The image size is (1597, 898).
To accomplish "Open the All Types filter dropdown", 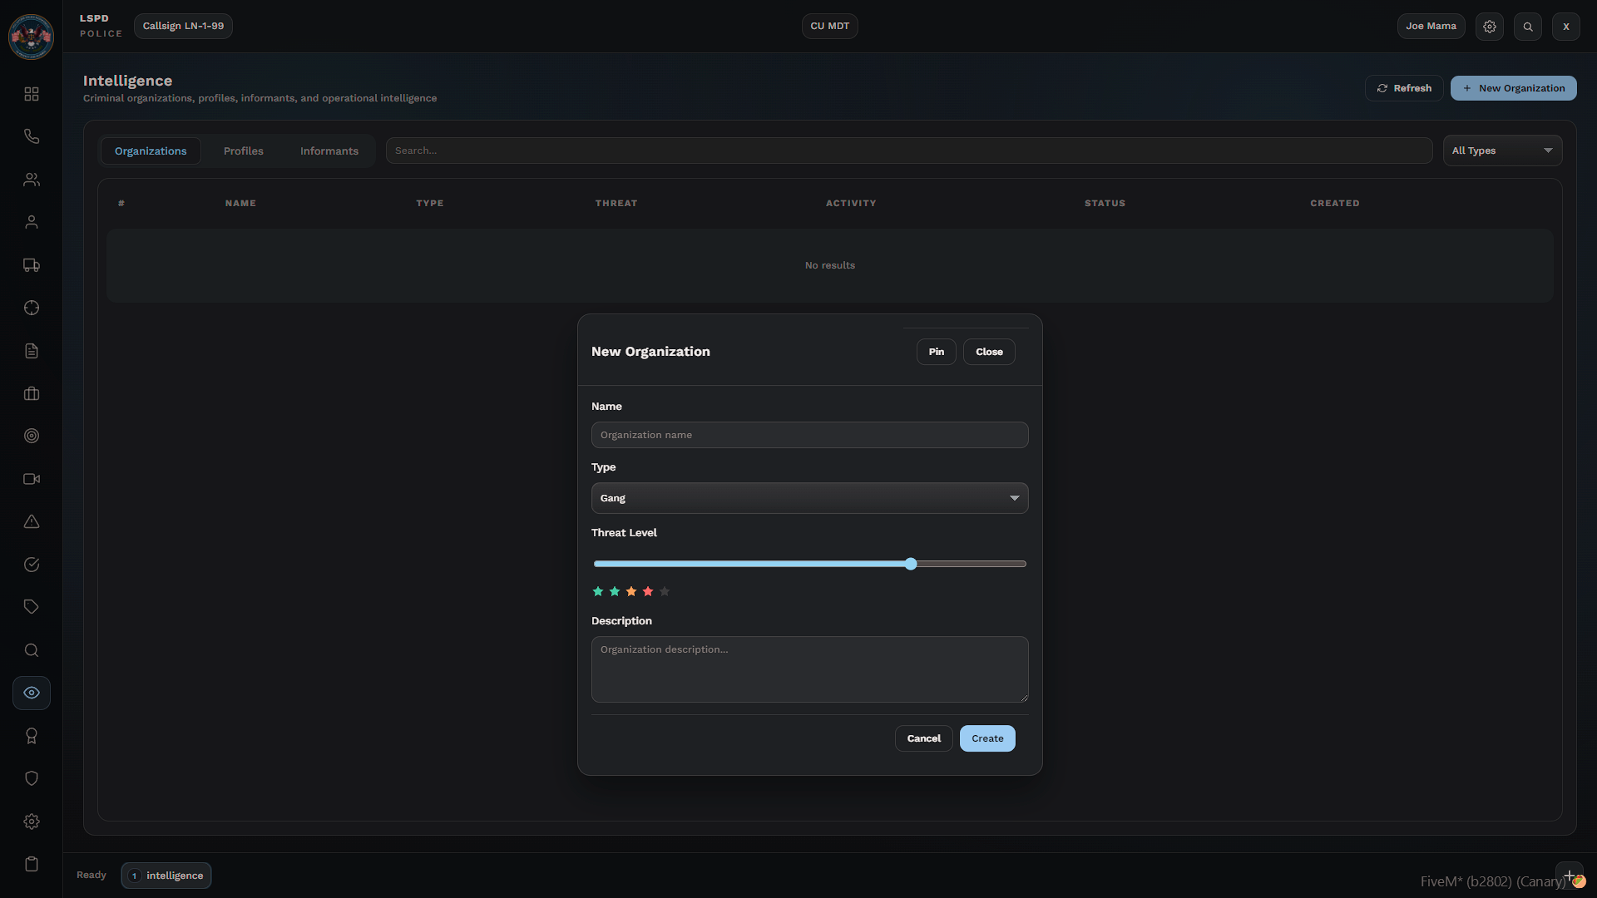I will tap(1501, 150).
